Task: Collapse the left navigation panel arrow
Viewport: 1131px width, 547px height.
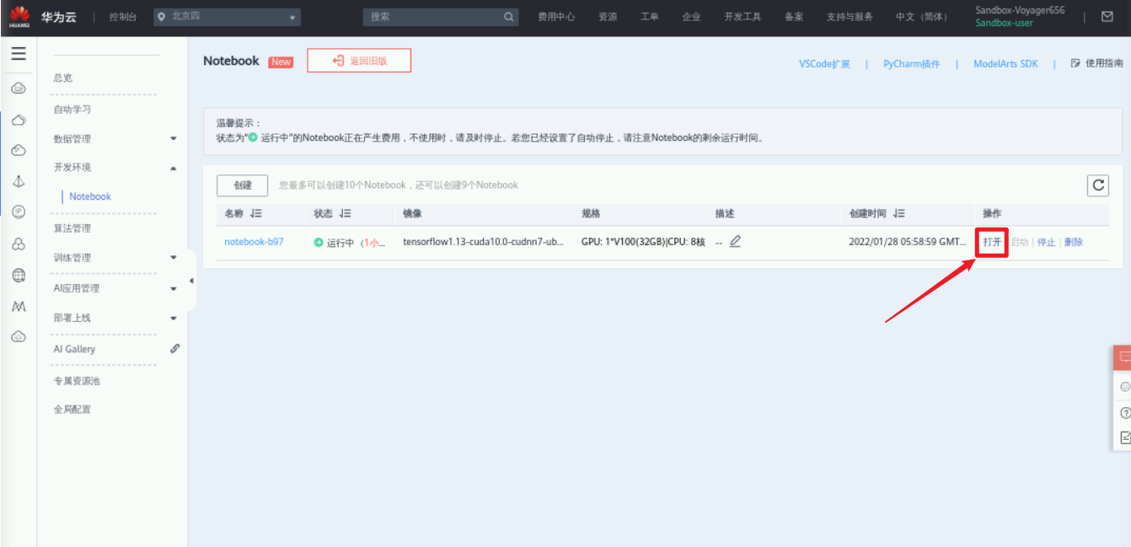Action: point(191,281)
